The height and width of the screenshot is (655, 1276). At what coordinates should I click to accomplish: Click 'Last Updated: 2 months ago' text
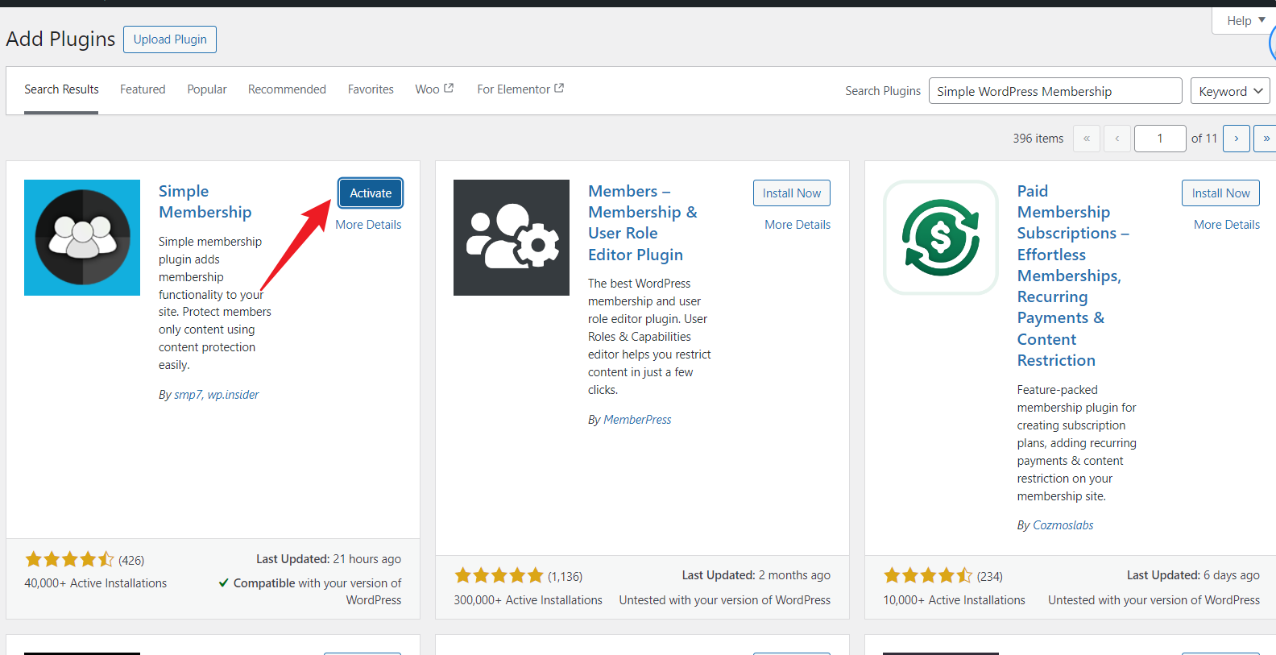click(756, 575)
